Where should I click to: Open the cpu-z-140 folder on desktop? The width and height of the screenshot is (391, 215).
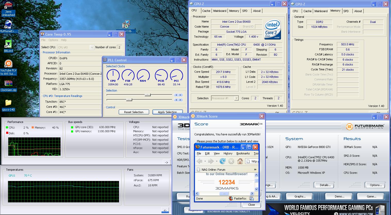coord(8,103)
